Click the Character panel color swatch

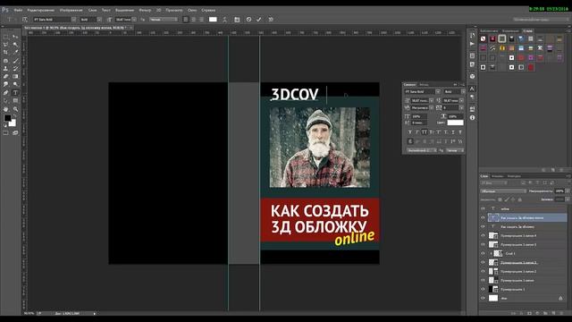pyautogui.click(x=455, y=123)
